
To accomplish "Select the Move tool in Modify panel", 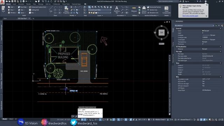I will click(x=71, y=7).
